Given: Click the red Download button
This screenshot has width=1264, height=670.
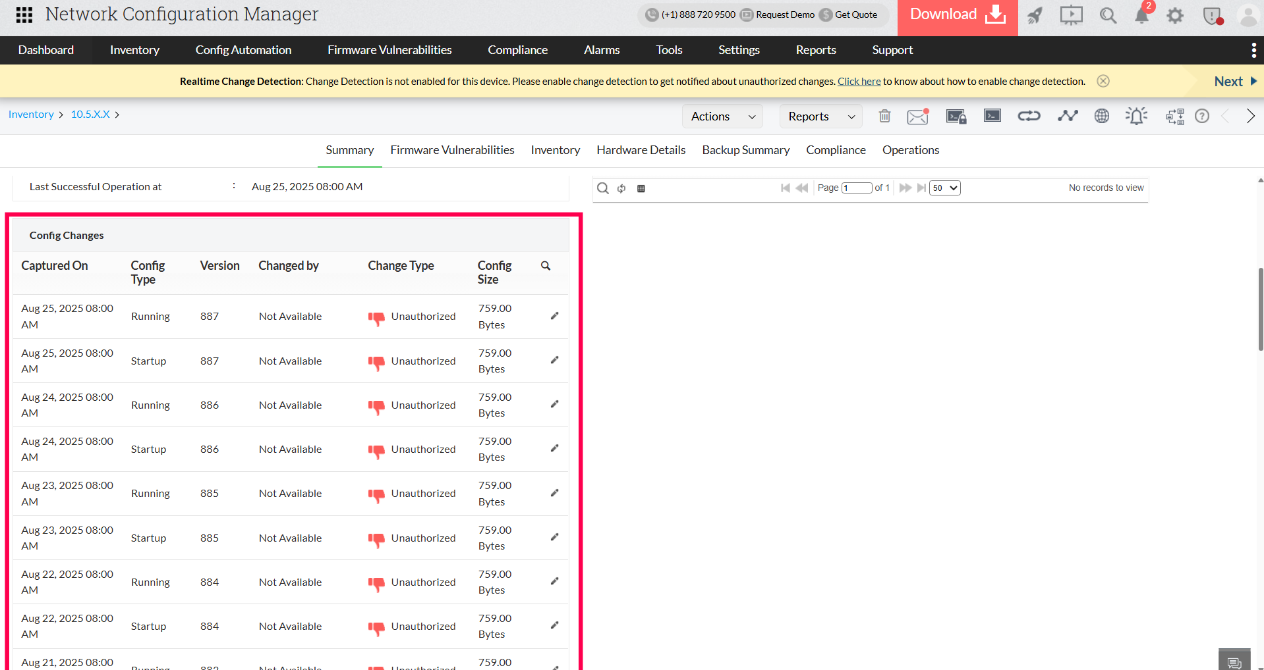Looking at the screenshot, I should (957, 15).
